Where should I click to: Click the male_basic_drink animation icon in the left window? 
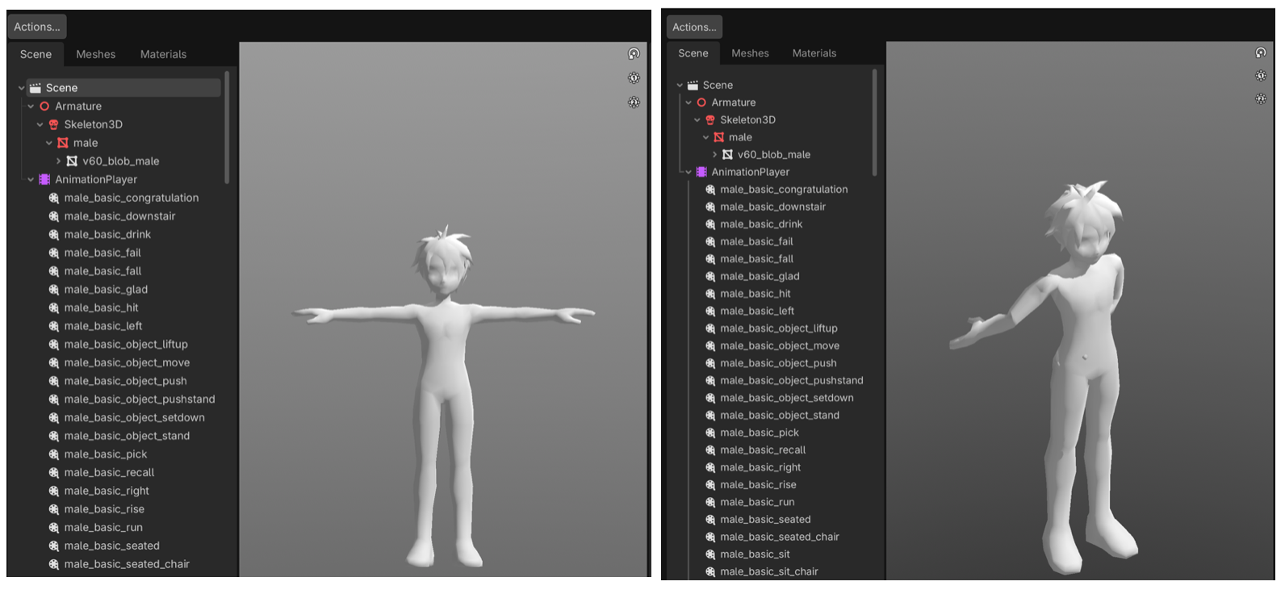(x=53, y=235)
